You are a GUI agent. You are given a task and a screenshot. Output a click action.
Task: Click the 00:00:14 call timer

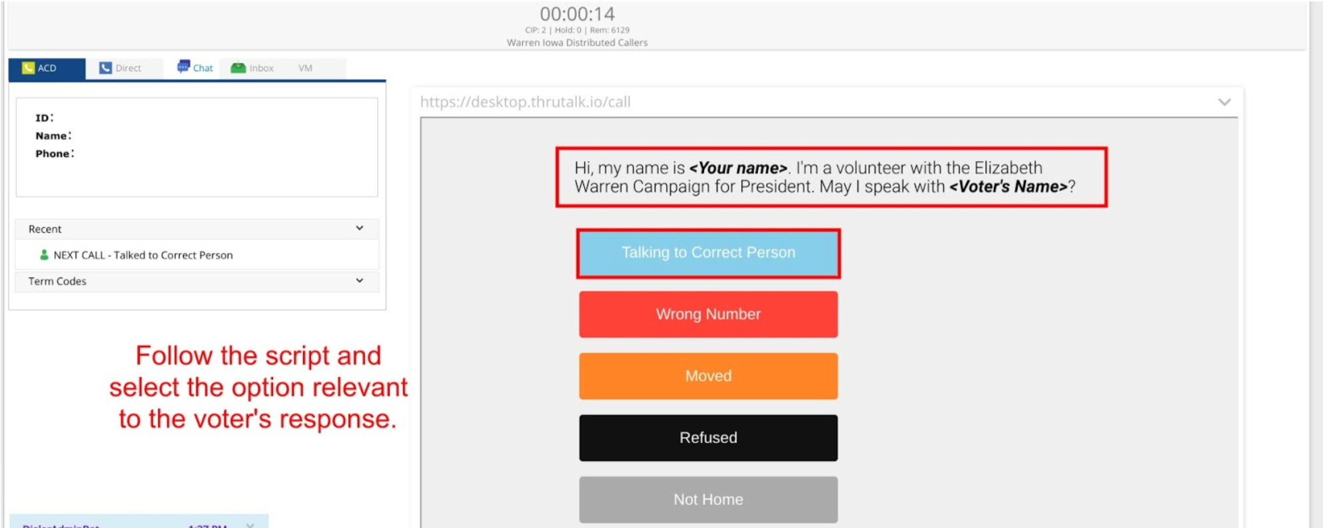(577, 13)
